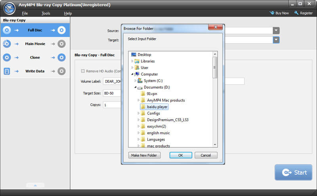Open the Tools menu

click(x=46, y=13)
